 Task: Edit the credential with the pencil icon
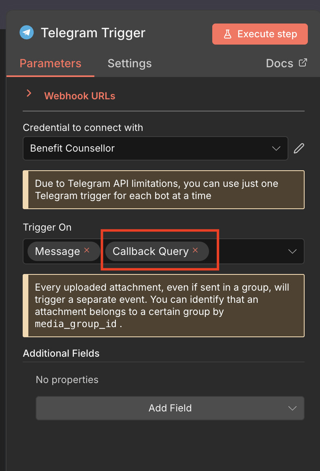pyautogui.click(x=299, y=148)
